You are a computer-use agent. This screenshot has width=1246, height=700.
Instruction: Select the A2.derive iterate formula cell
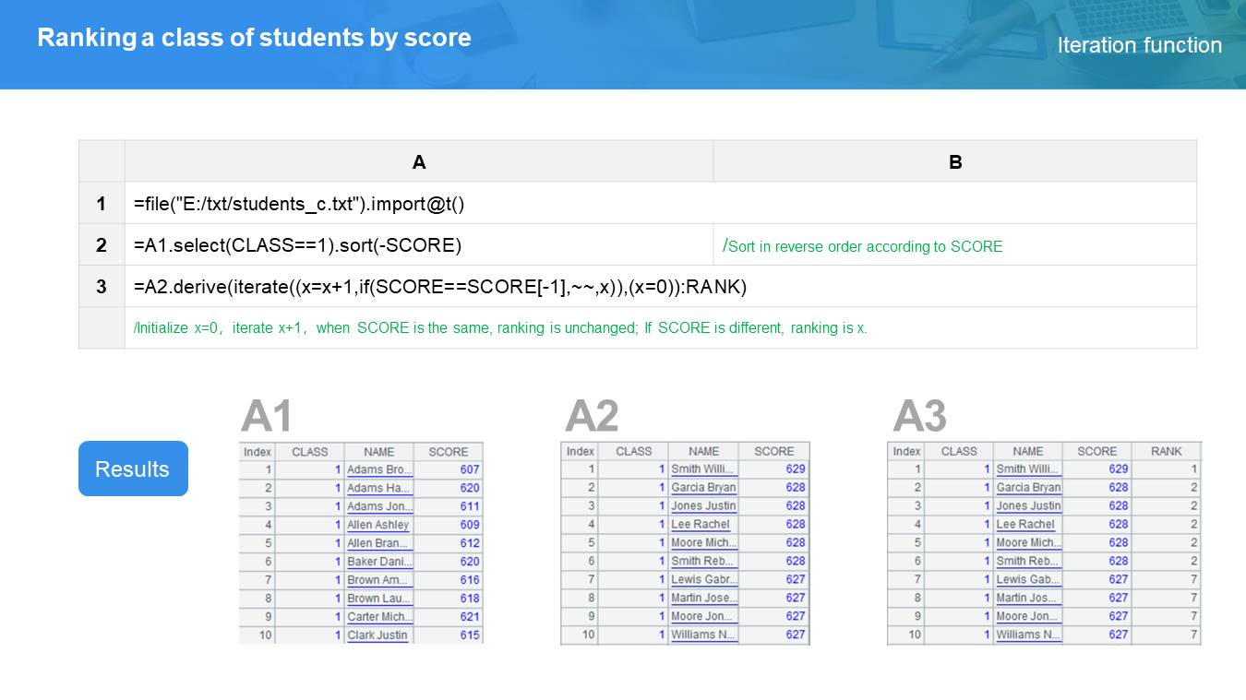coord(439,287)
